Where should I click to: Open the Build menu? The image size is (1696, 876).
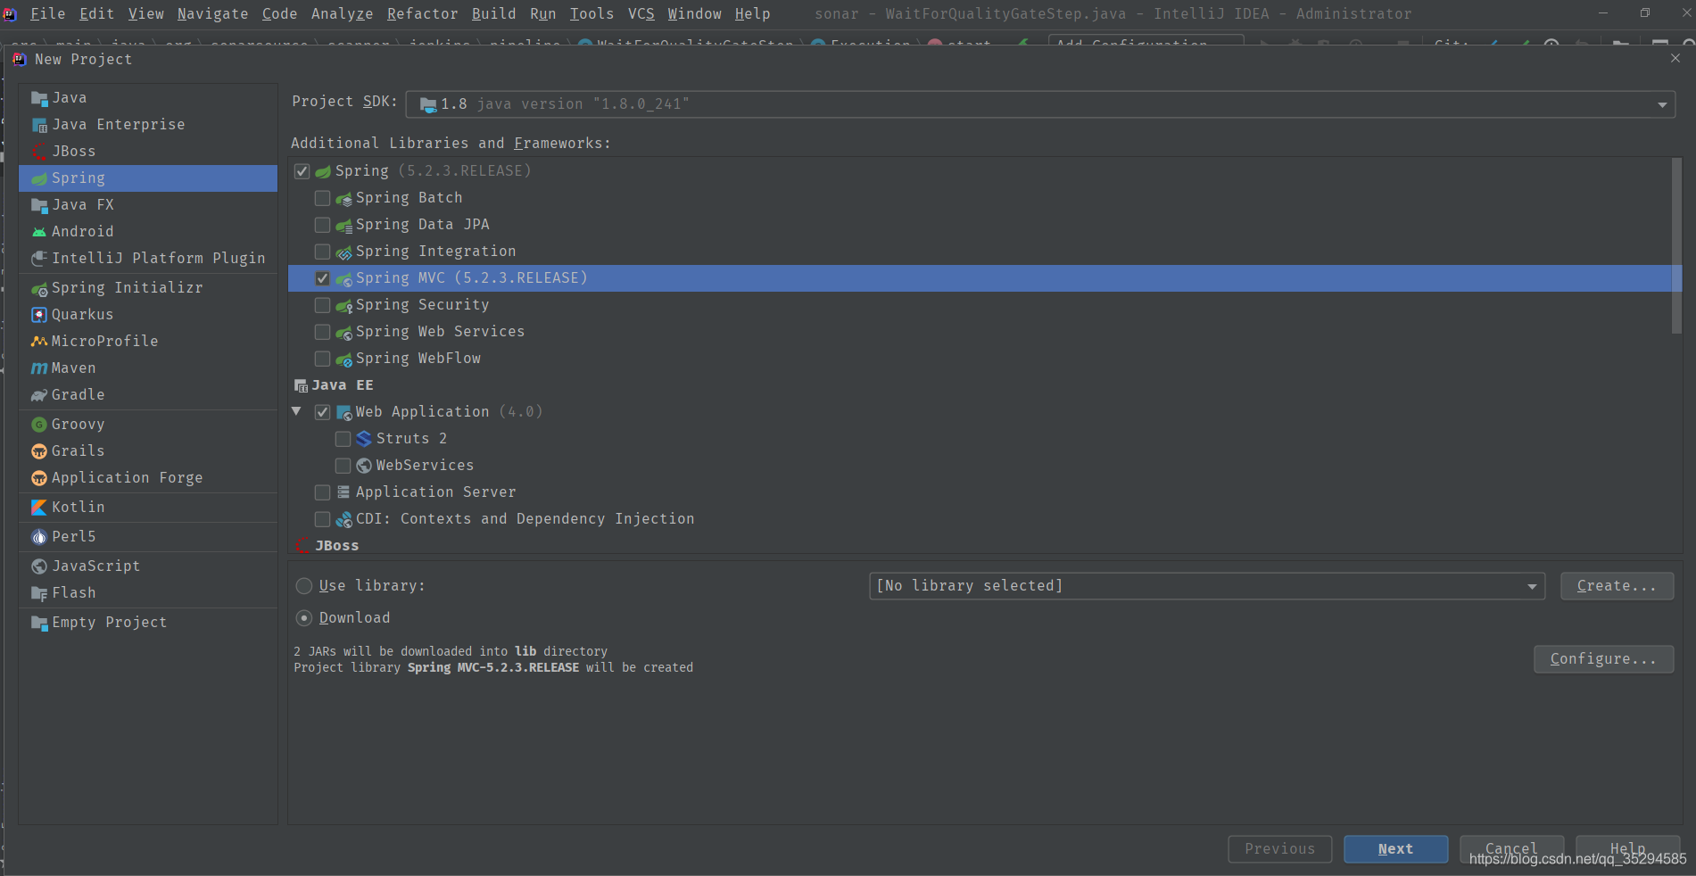pos(493,13)
